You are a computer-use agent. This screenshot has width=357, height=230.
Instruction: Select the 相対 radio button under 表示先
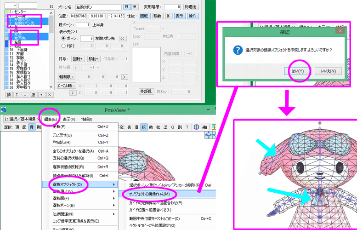click(63, 46)
